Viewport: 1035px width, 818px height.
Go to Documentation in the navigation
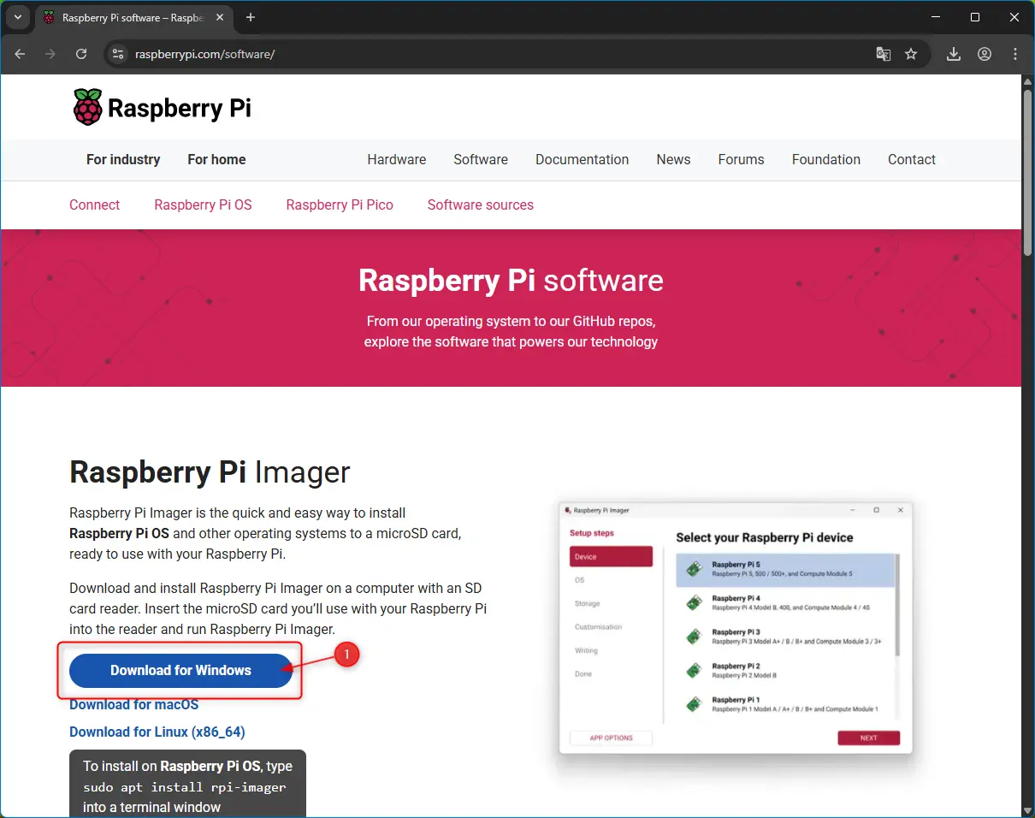[x=582, y=159]
